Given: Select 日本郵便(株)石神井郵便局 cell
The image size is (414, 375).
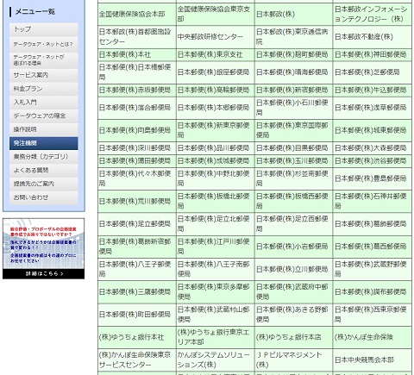Looking at the screenshot, I should pos(373,201).
